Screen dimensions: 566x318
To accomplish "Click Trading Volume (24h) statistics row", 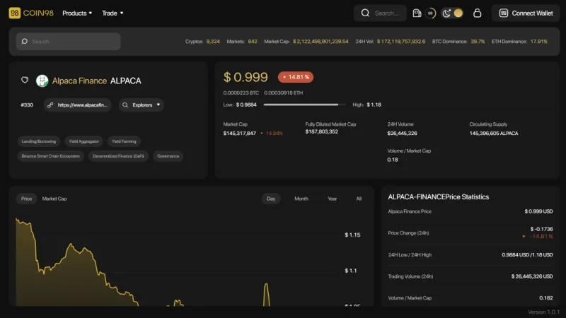I will click(x=470, y=276).
